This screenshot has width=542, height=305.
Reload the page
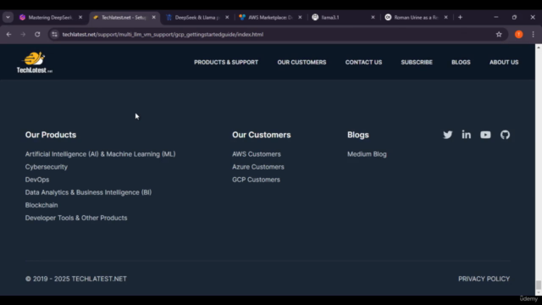(37, 34)
